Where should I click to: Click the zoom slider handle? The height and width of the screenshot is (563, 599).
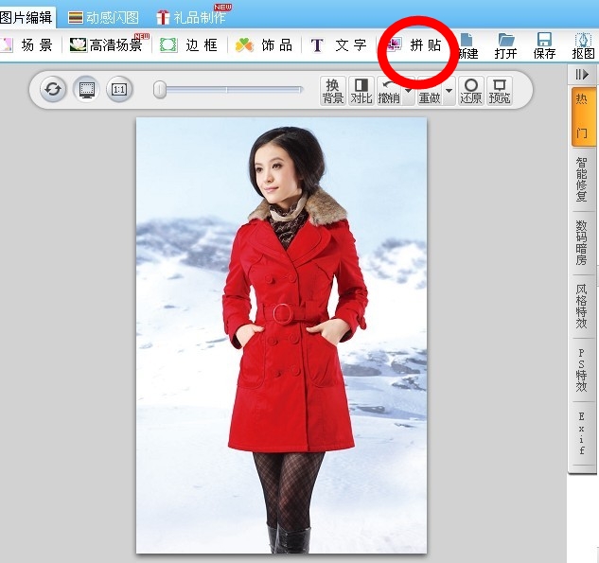pyautogui.click(x=160, y=90)
